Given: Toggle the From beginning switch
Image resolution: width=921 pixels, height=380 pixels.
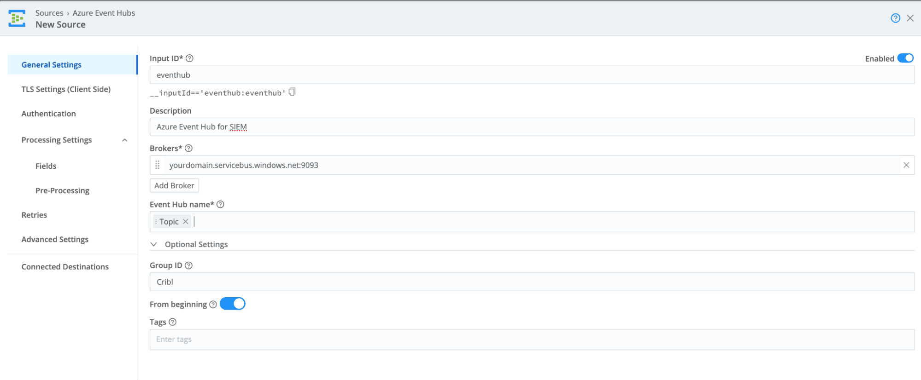Looking at the screenshot, I should click(233, 304).
